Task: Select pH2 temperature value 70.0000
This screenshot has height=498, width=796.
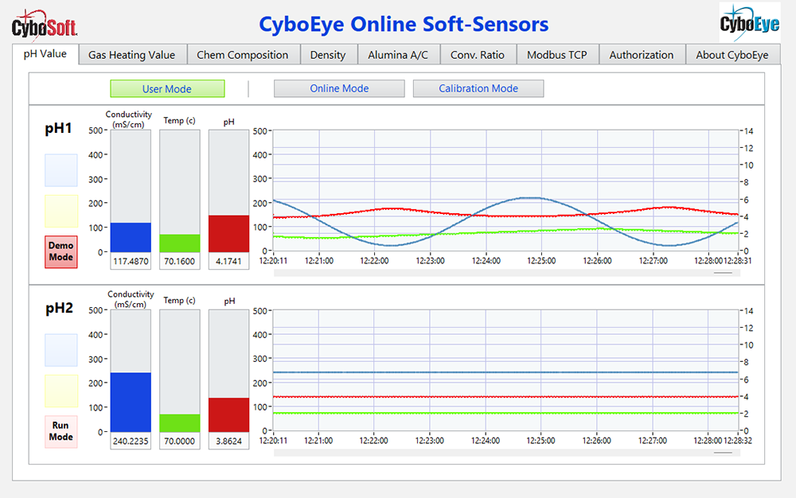Action: click(x=180, y=442)
